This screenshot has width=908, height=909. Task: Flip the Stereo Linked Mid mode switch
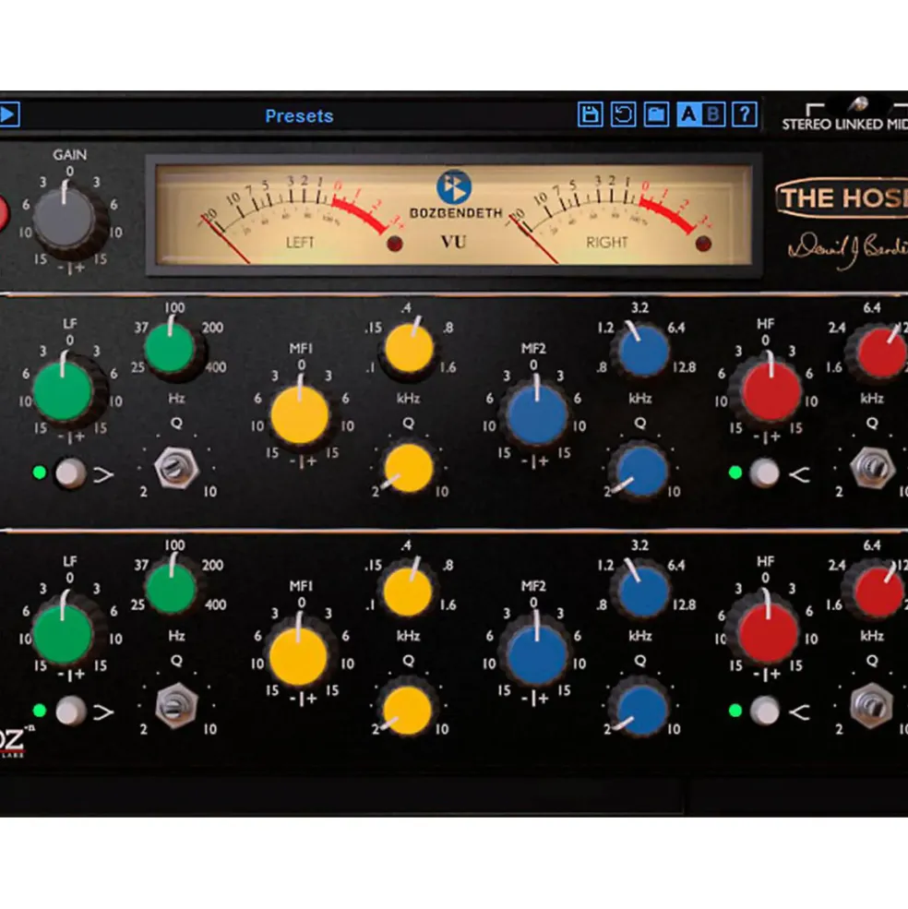[x=859, y=105]
